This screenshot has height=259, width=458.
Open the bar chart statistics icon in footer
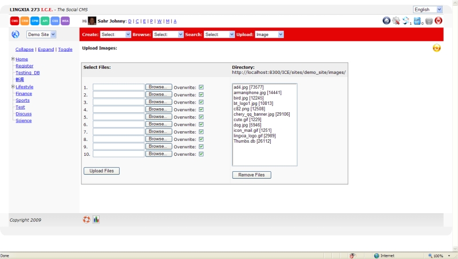click(x=96, y=219)
